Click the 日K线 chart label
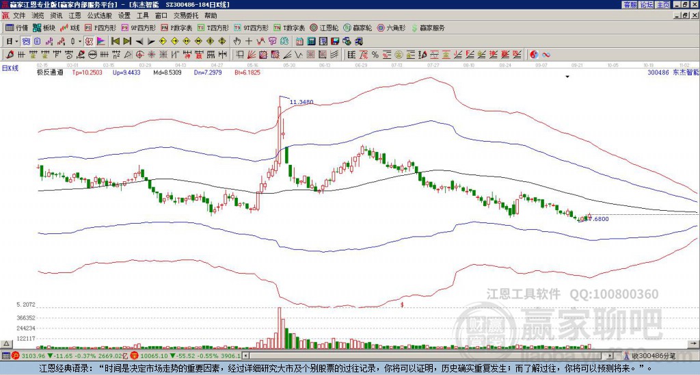 [11, 68]
